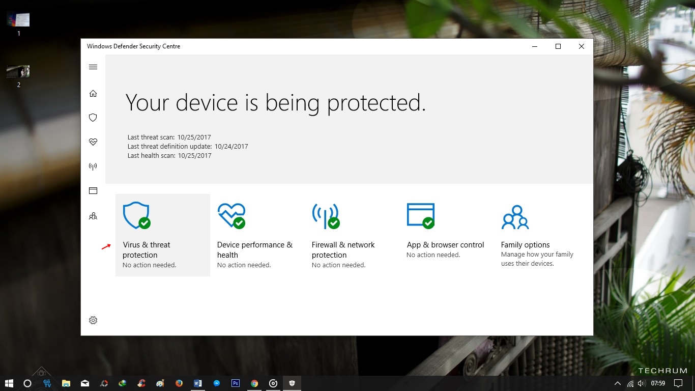This screenshot has width=695, height=391.
Task: Open File Explorer from the taskbar
Action: pyautogui.click(x=66, y=383)
